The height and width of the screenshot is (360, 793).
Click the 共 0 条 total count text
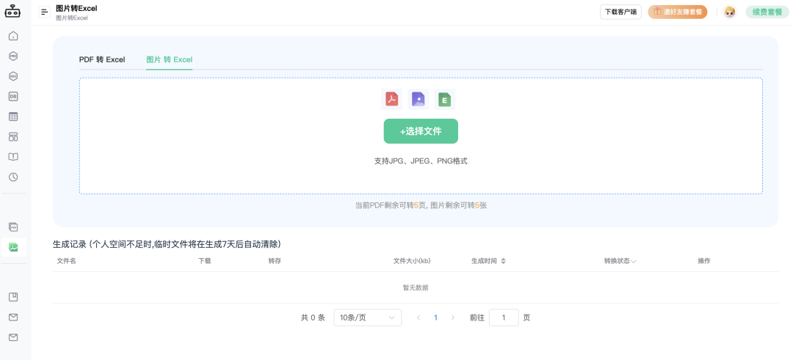coord(313,317)
